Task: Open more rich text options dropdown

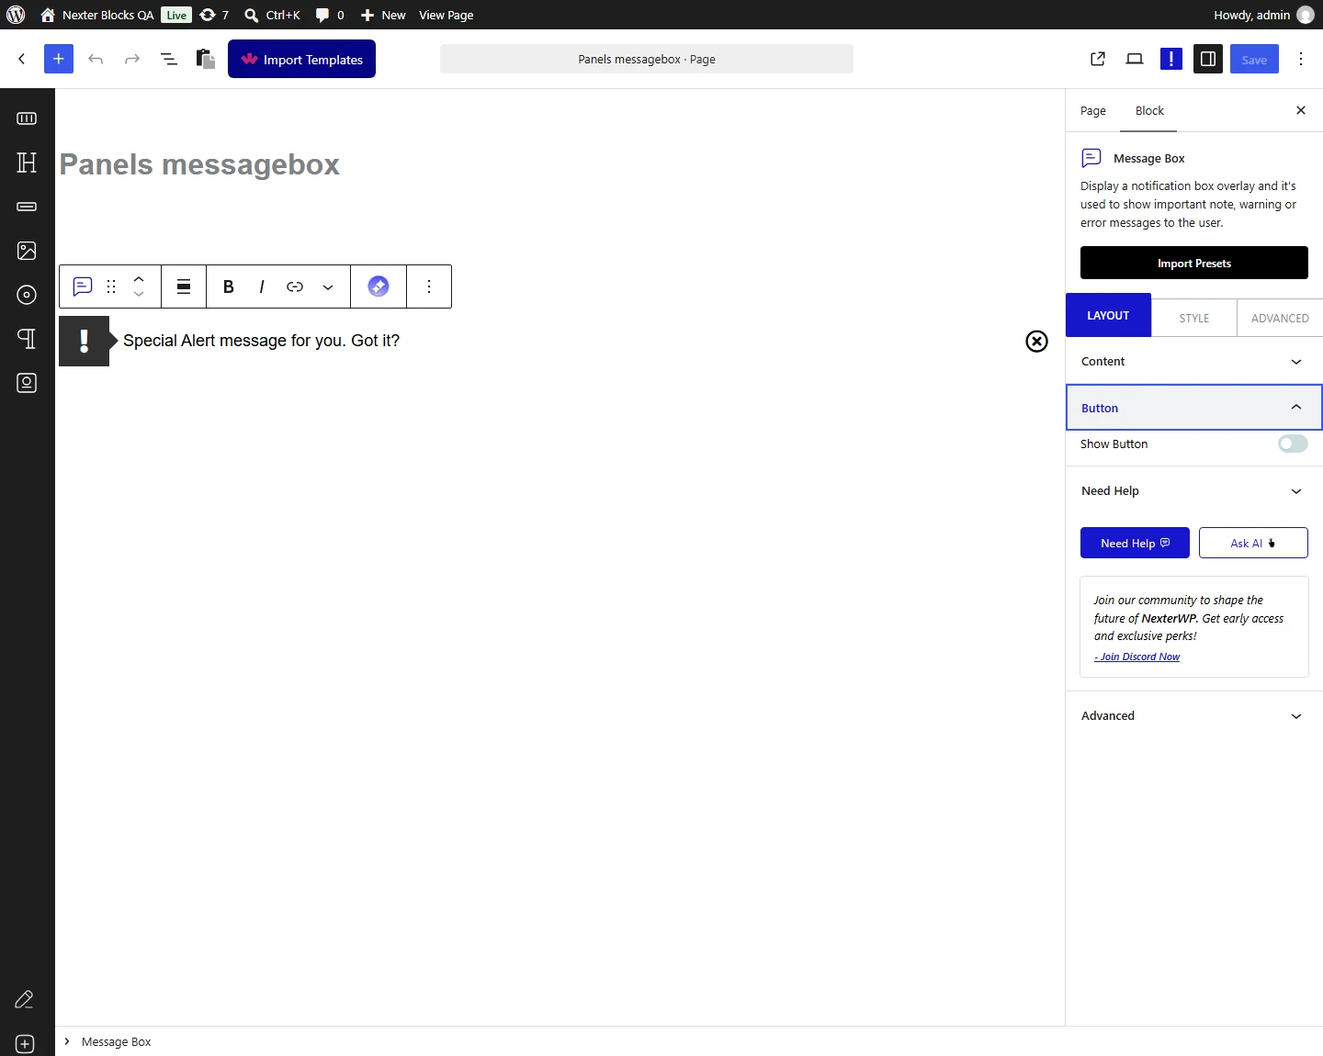Action: pyautogui.click(x=328, y=286)
